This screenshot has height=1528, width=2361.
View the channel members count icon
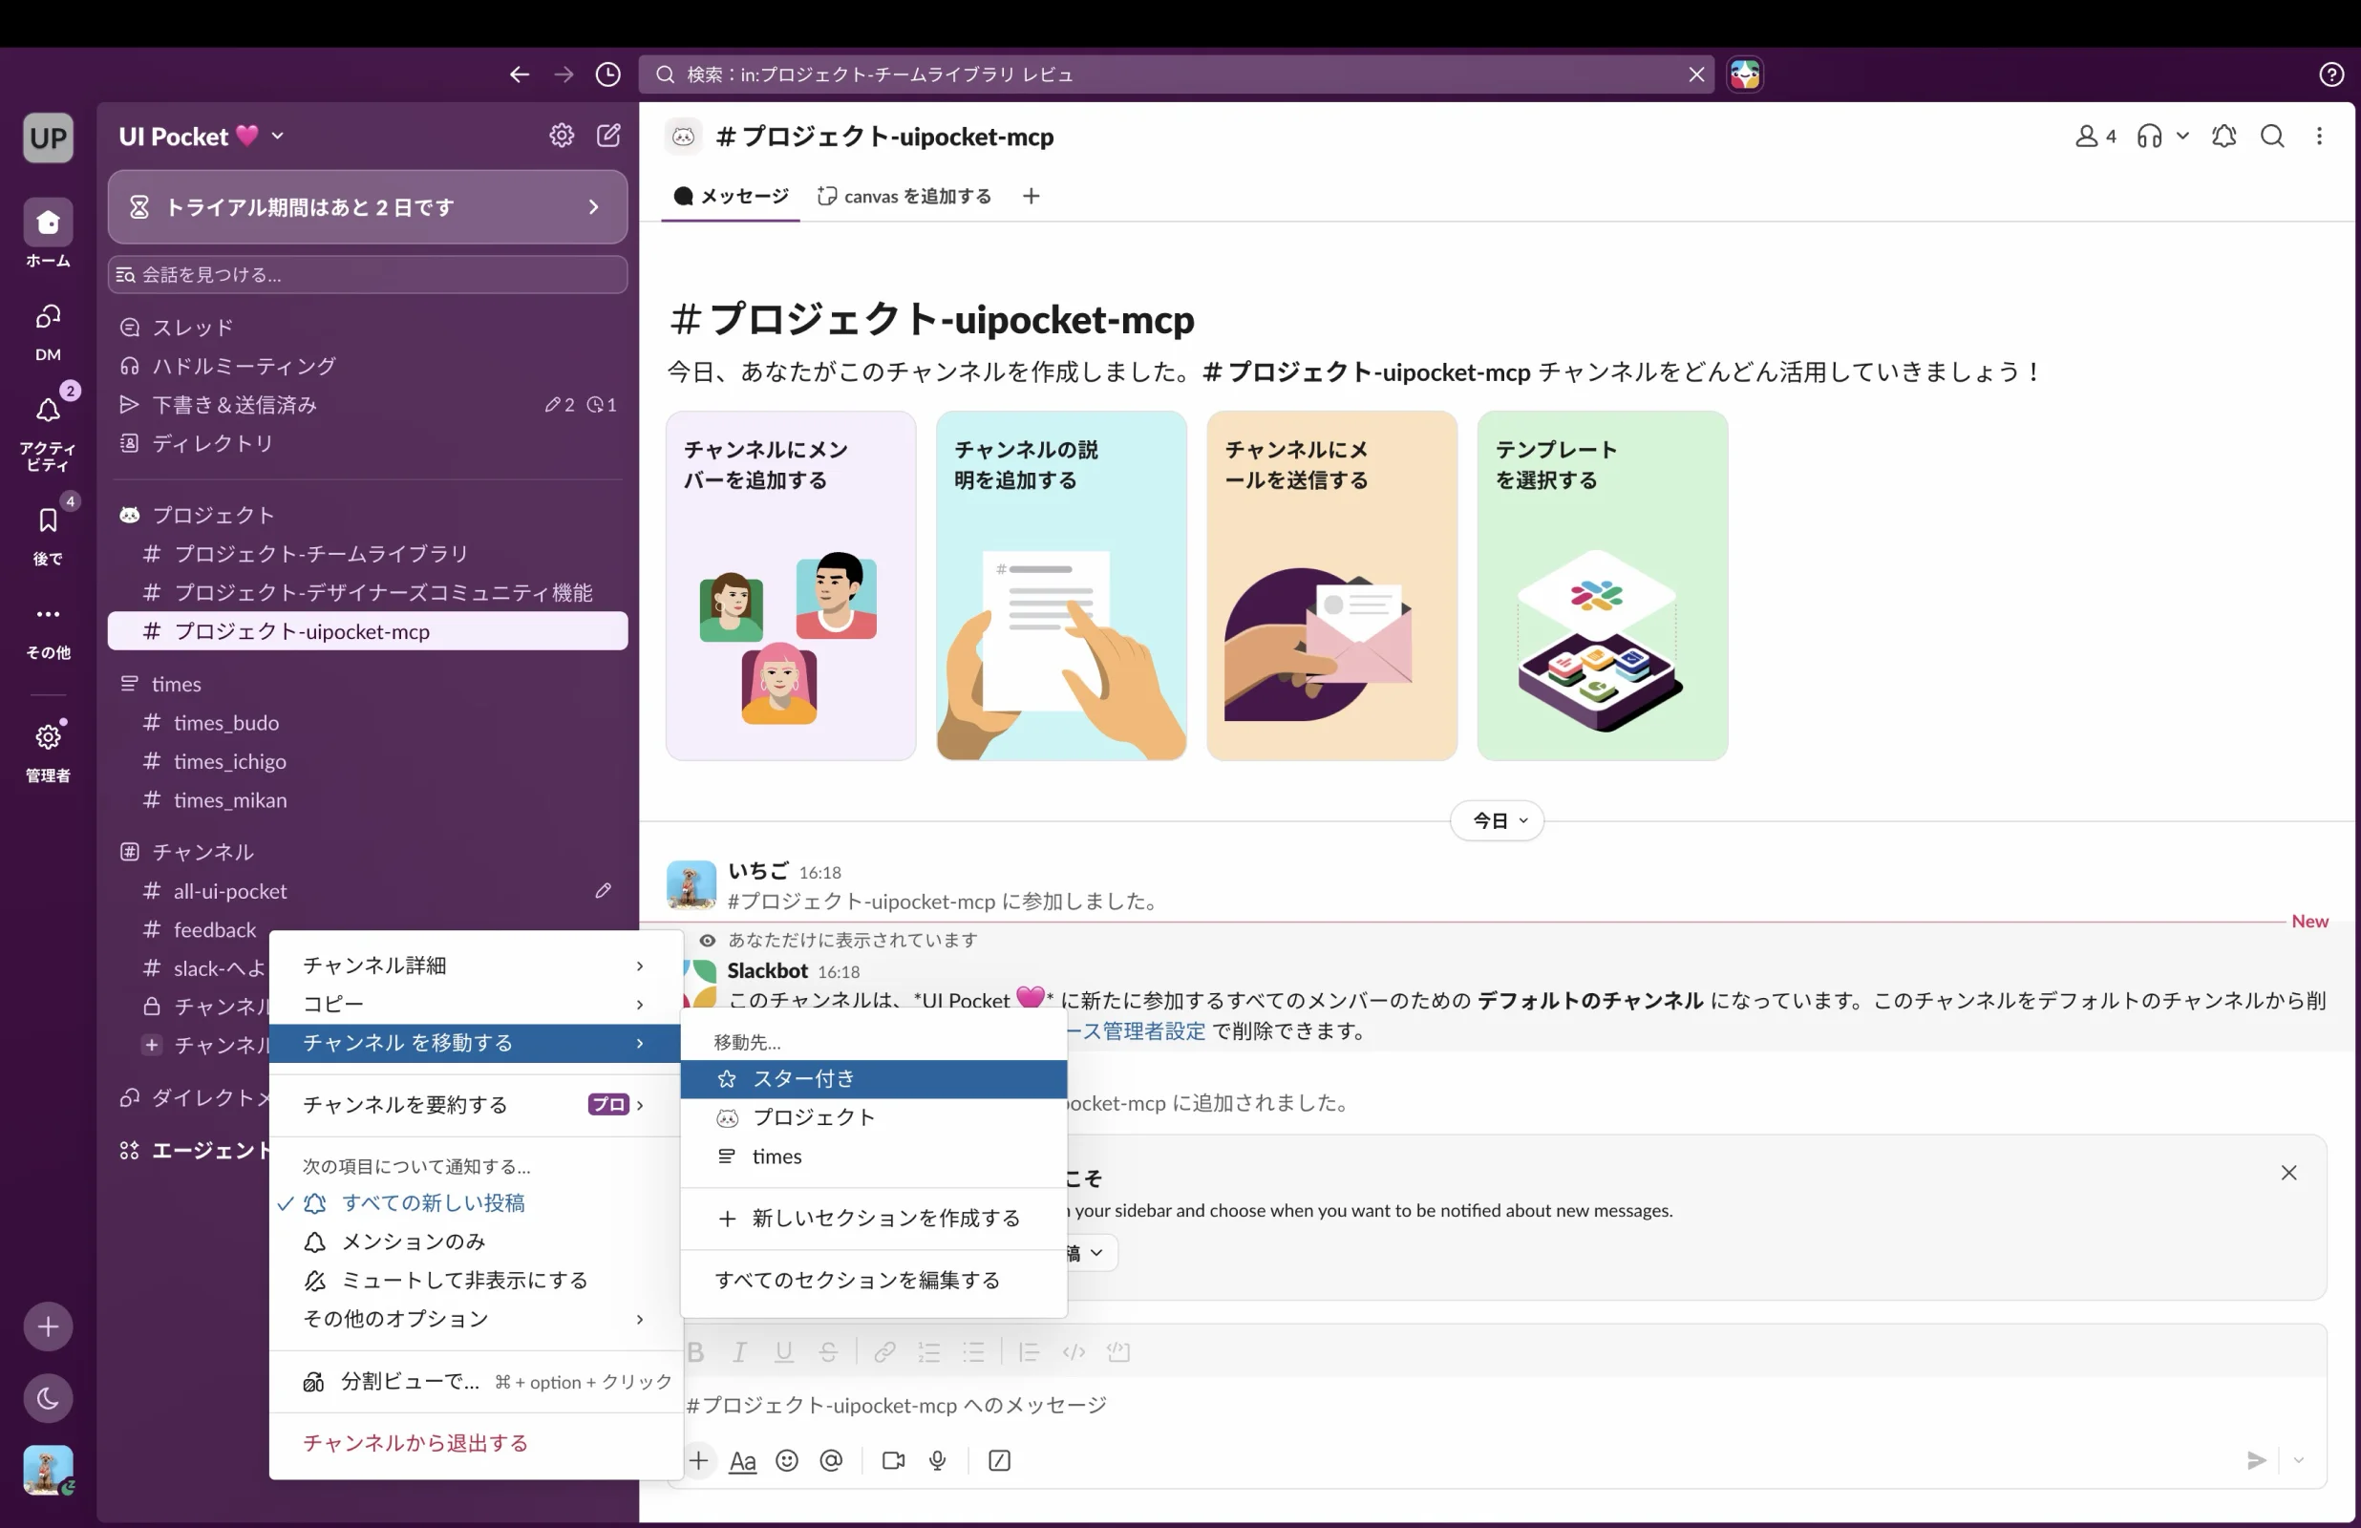point(2095,136)
